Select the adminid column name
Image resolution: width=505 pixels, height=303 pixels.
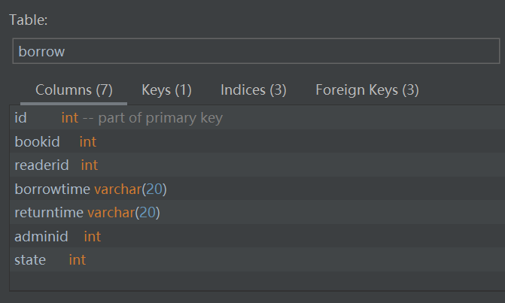point(41,237)
